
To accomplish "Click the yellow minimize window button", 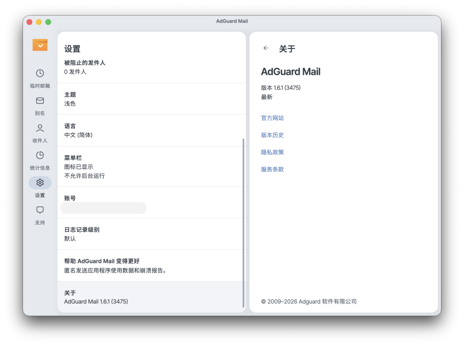I will coord(39,22).
